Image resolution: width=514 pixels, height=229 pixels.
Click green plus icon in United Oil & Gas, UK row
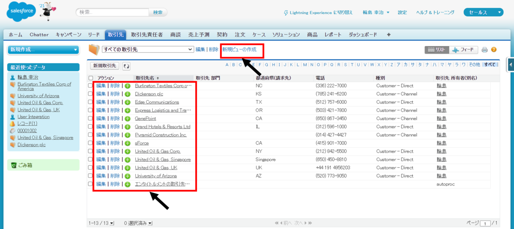pos(127,168)
